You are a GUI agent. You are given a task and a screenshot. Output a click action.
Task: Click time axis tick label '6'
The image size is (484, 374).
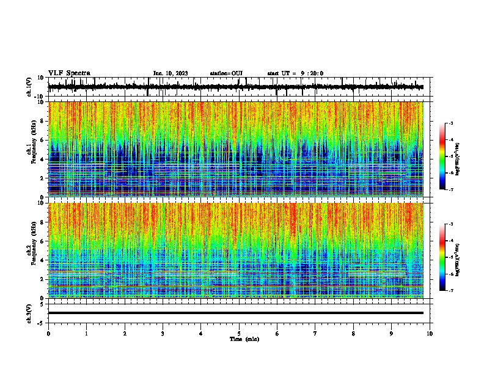click(277, 334)
